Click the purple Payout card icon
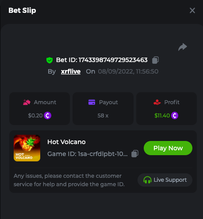Screen dimensions: 203x219 point(92,102)
